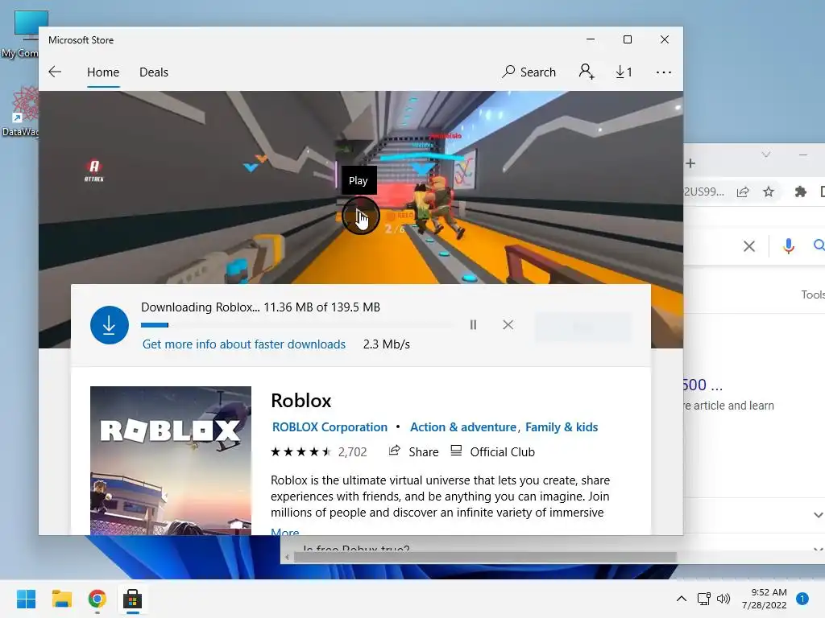825x618 pixels.
Task: Share the Roblox app page
Action: [413, 452]
